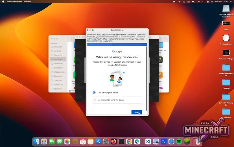Select 'My child will be using this device'
This screenshot has width=234, height=147.
pyautogui.click(x=94, y=100)
